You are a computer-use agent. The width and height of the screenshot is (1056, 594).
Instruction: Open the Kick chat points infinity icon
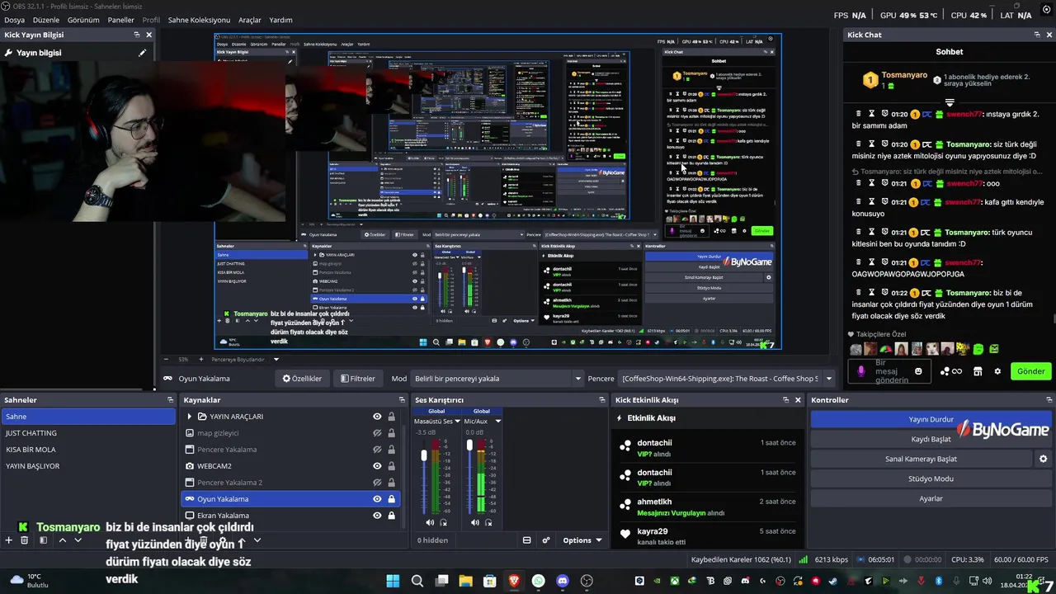[x=950, y=371]
